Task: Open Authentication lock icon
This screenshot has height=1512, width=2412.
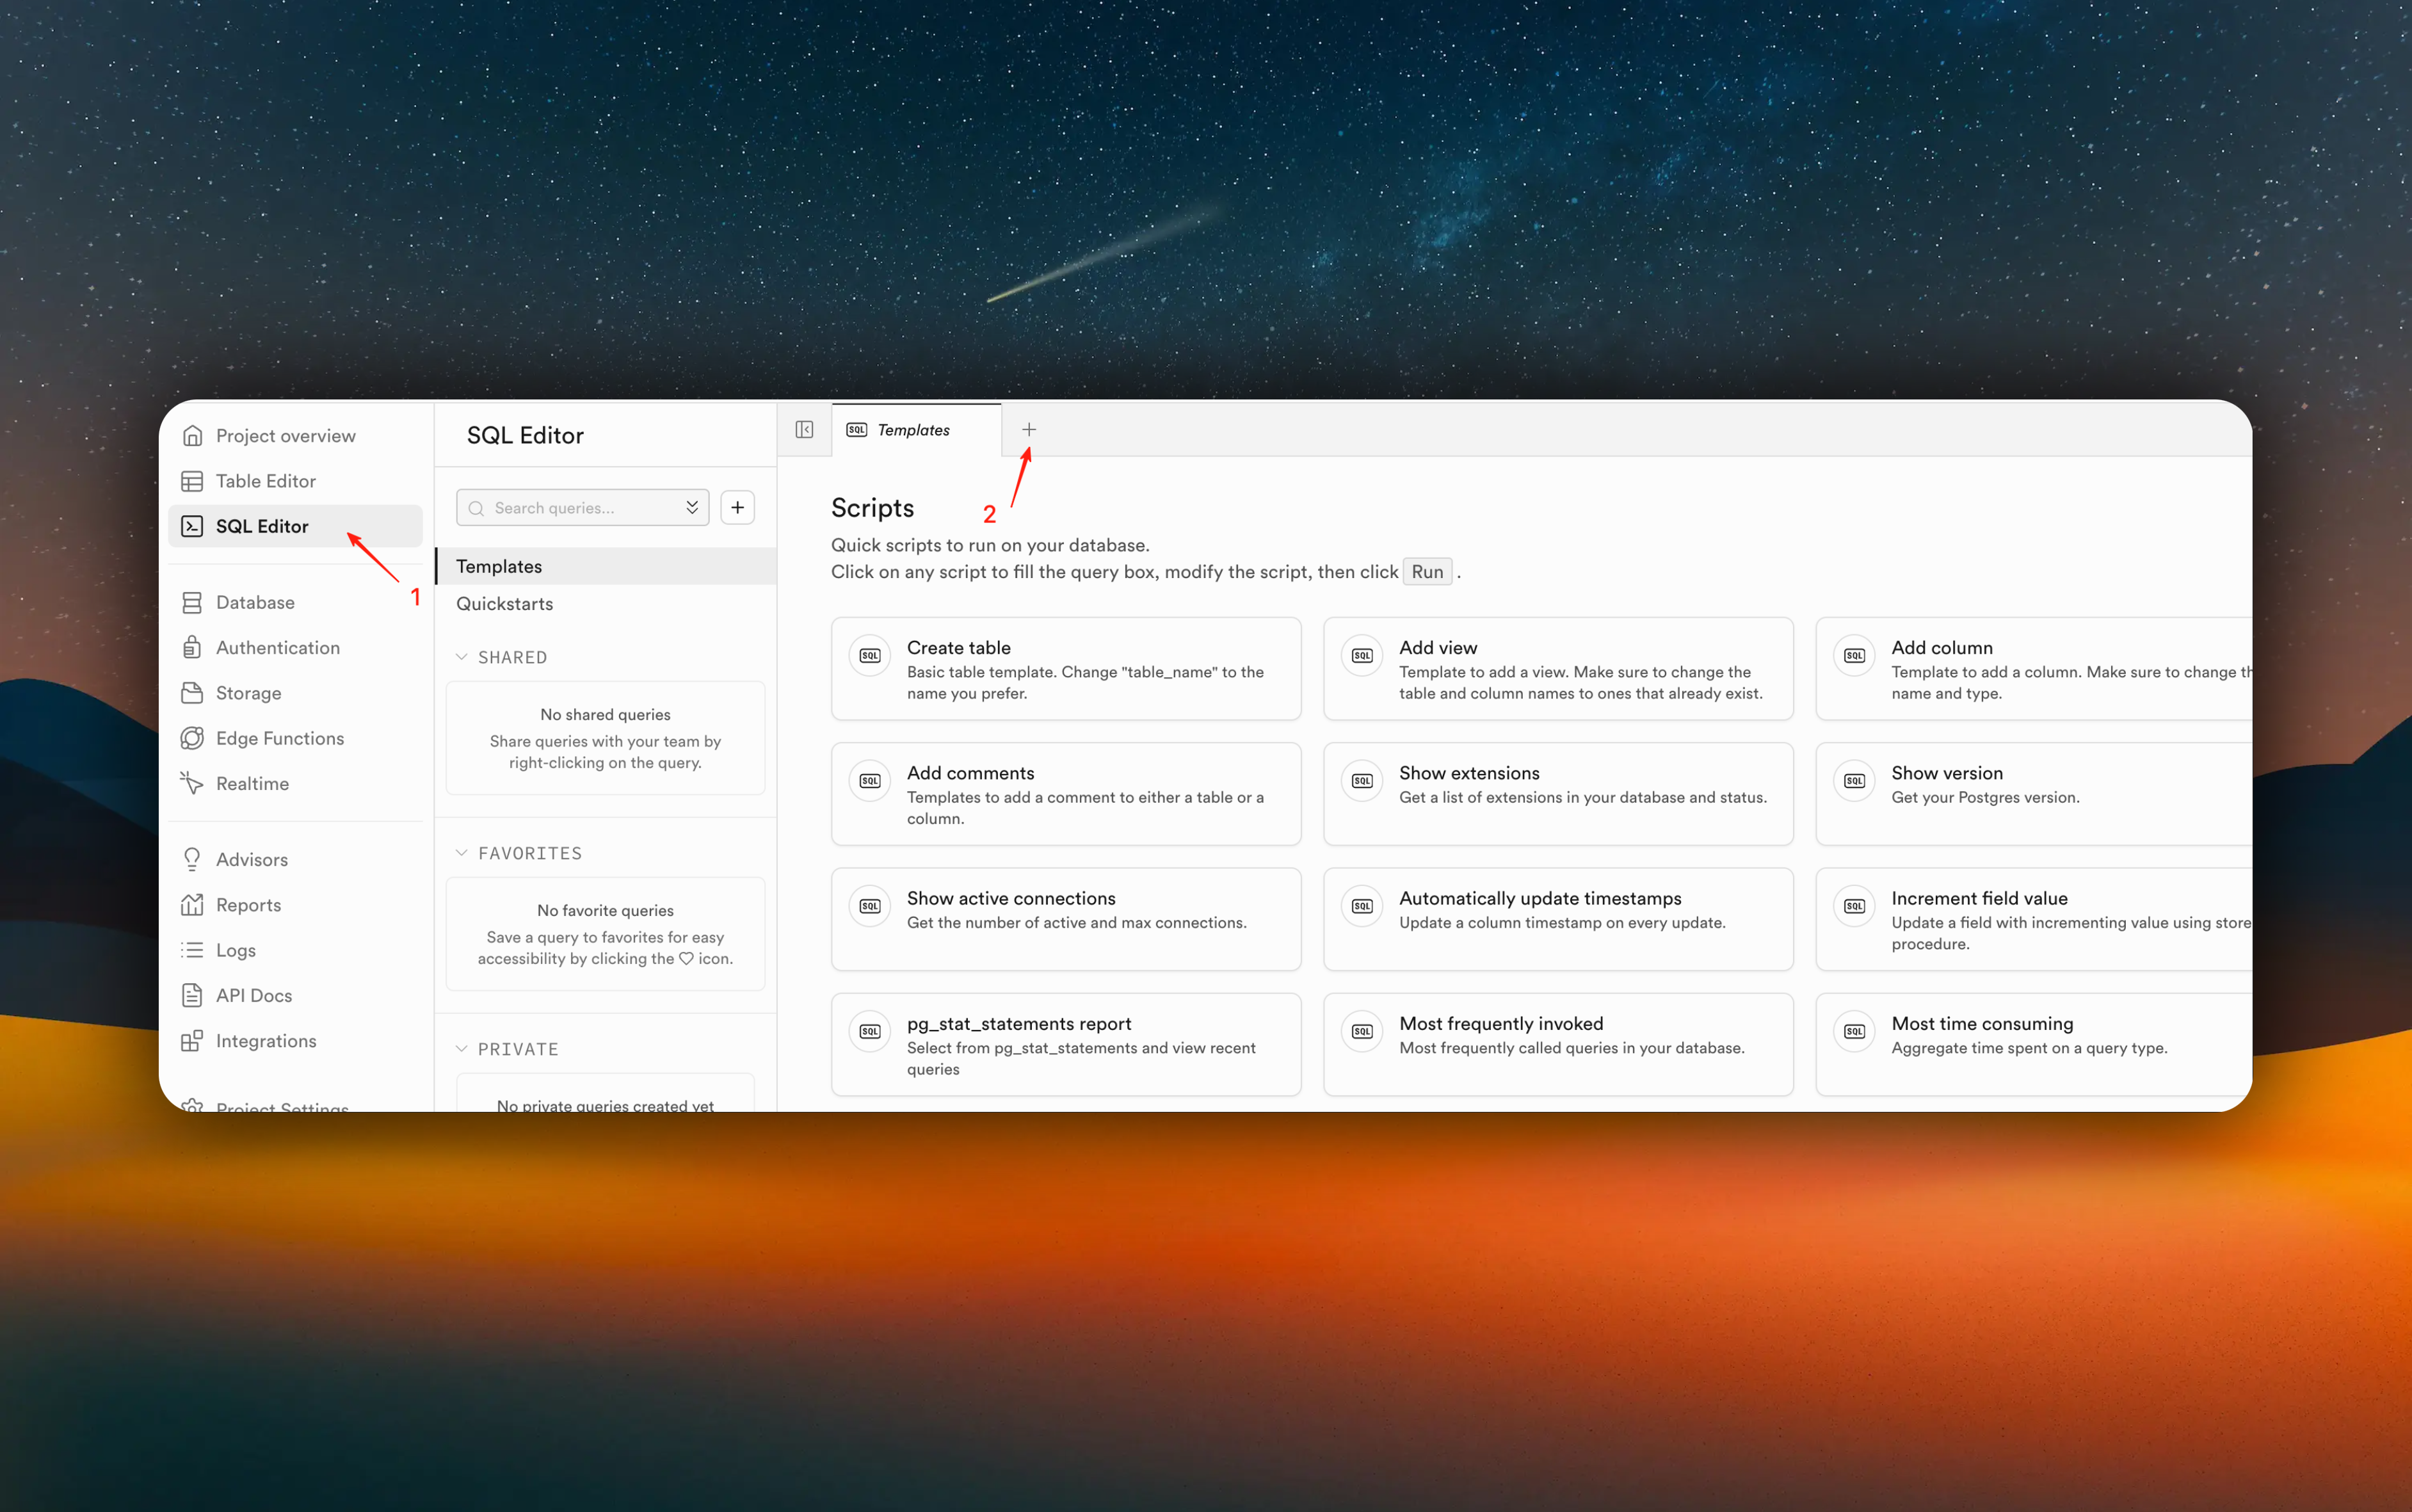Action: pos(192,647)
